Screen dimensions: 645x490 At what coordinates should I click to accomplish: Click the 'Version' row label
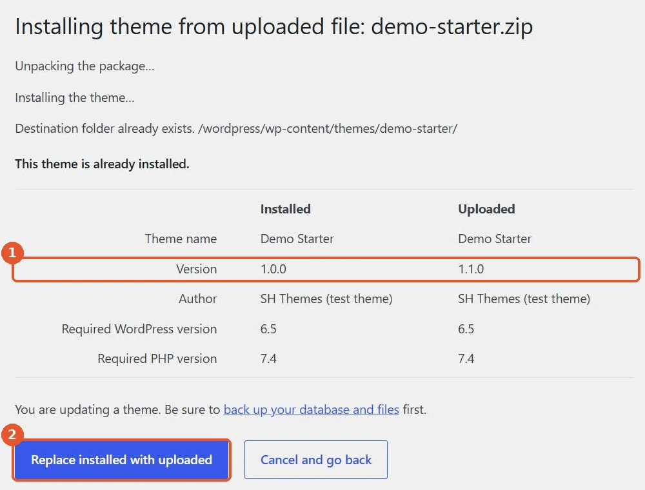point(196,269)
